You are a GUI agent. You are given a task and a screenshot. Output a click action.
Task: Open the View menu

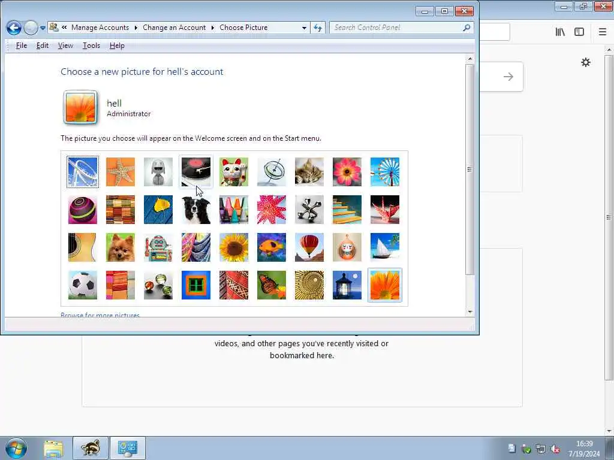(x=65, y=46)
